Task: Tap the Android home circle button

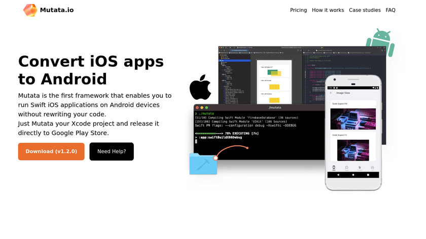Action: [353, 175]
